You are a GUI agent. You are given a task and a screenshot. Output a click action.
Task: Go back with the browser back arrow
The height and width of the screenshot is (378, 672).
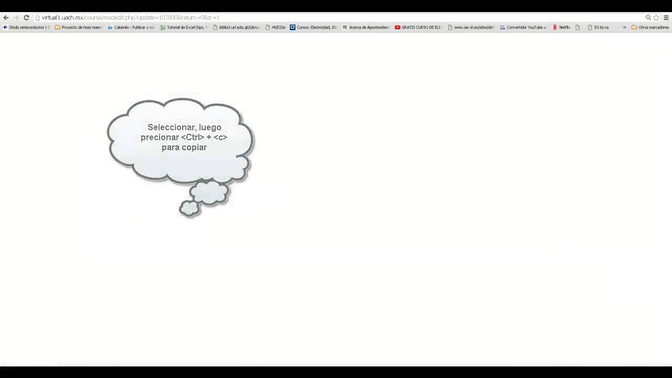[x=6, y=17]
